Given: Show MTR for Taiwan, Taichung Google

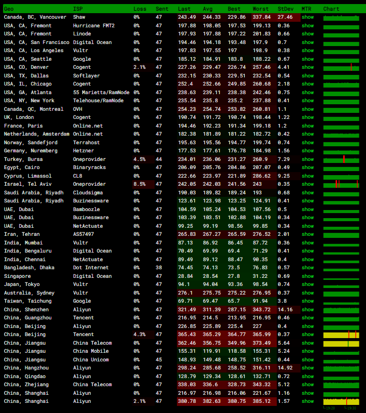Looking at the screenshot, I should point(308,301).
